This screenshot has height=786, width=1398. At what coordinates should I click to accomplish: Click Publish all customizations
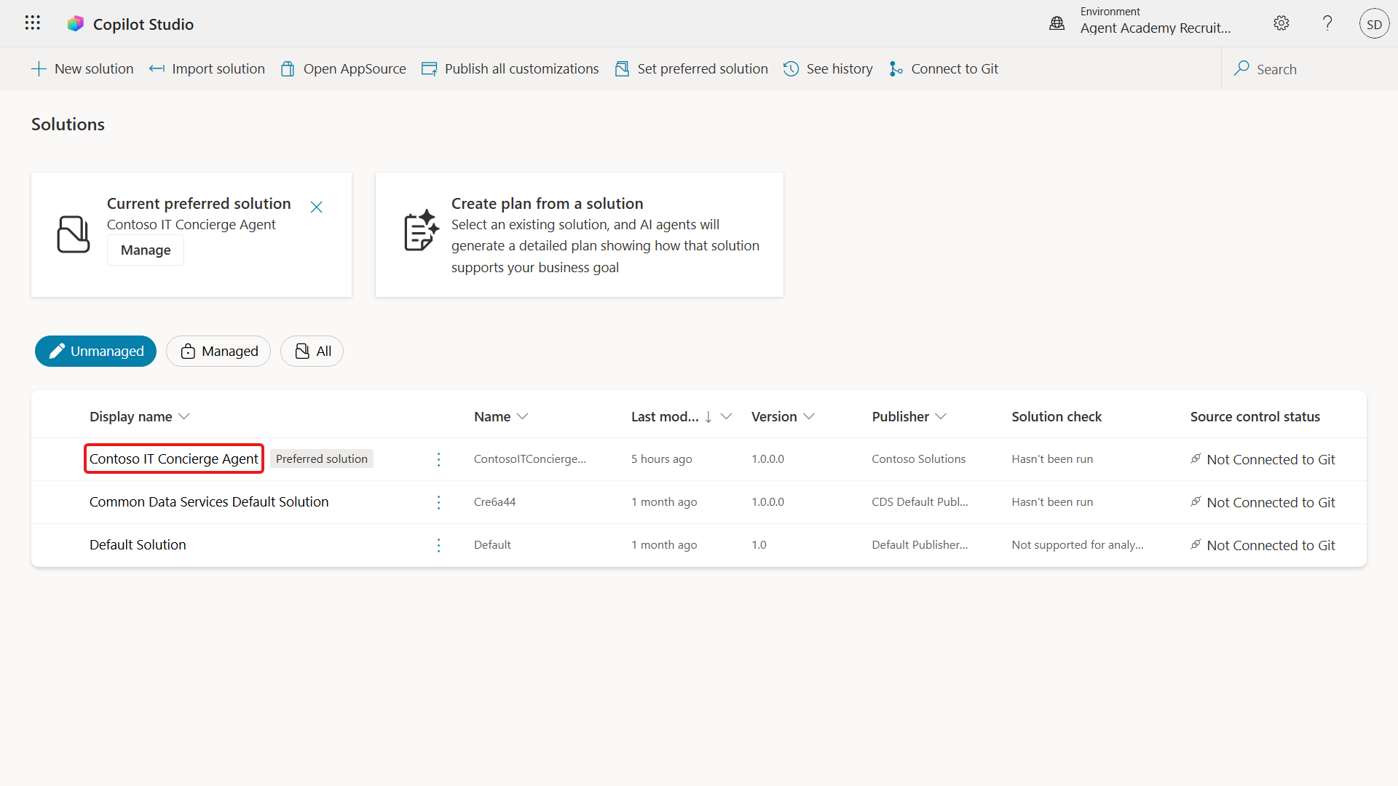pos(510,68)
